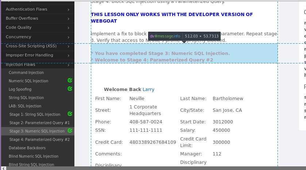This screenshot has height=170, width=306.
Task: Expand Buffer Overflows chevron
Action: point(69,19)
